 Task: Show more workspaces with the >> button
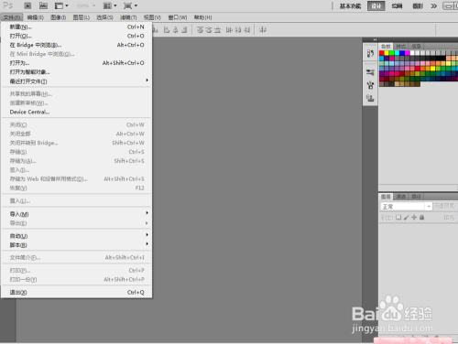pyautogui.click(x=434, y=5)
